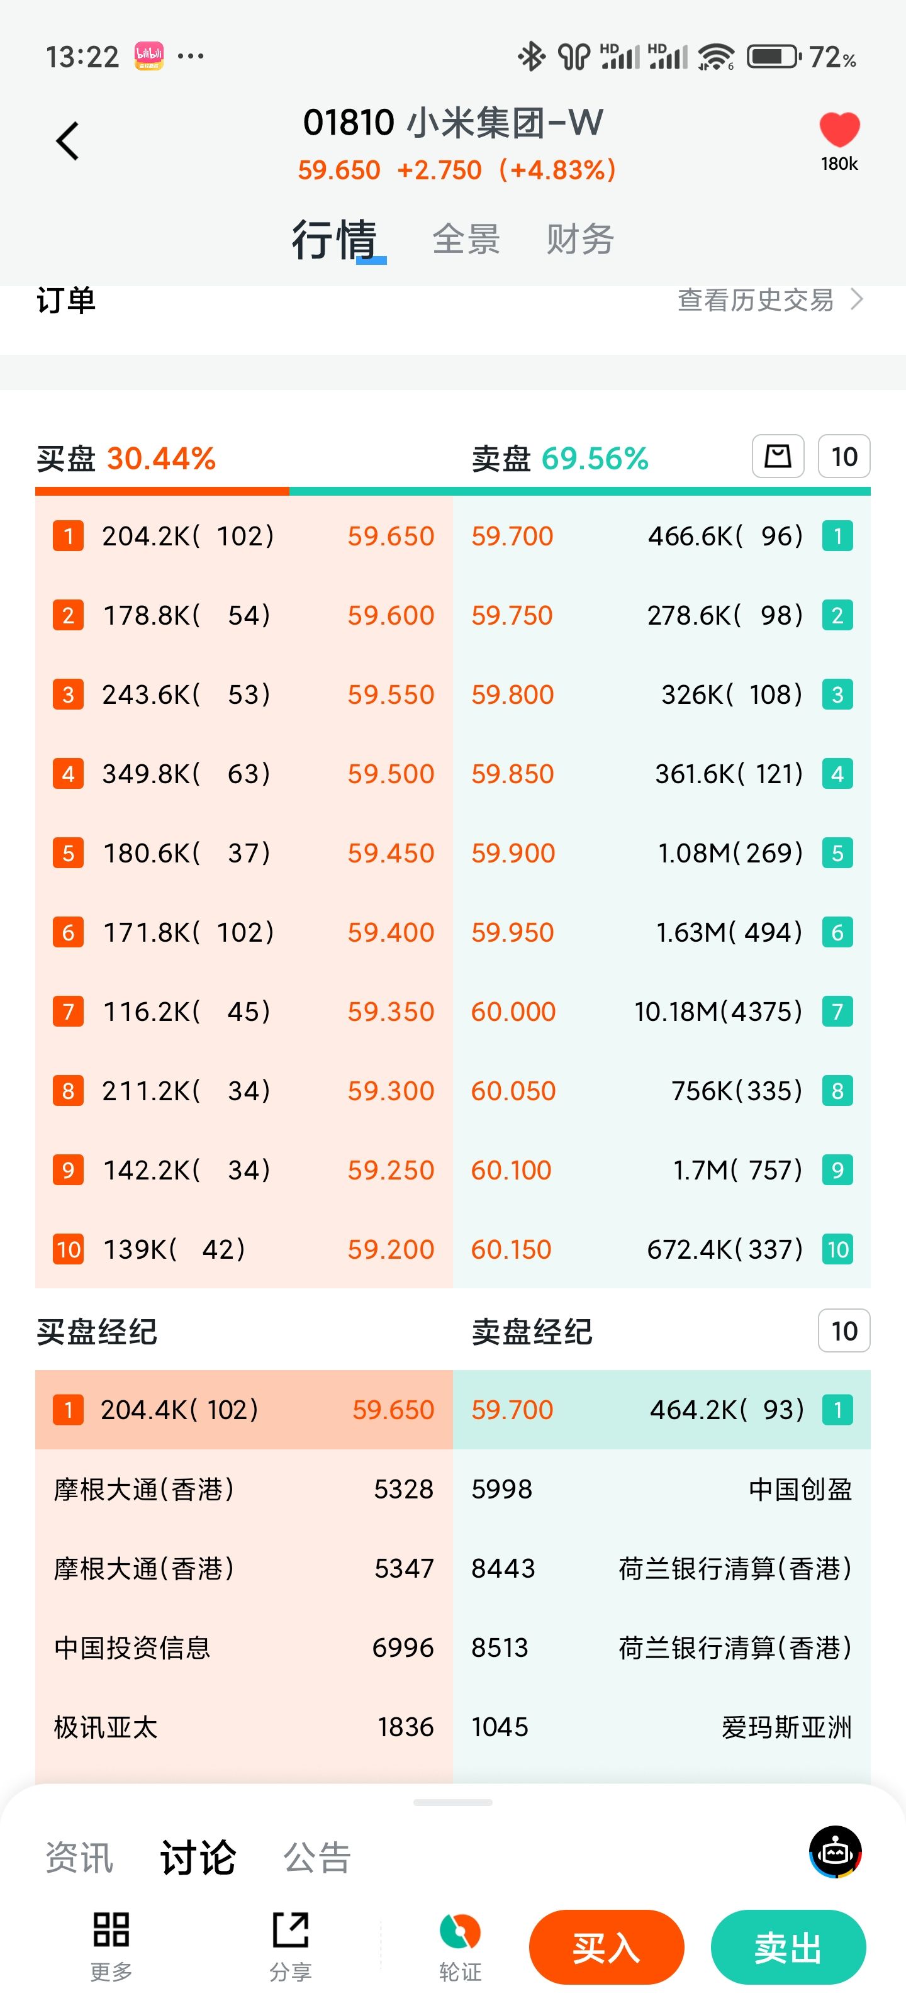The width and height of the screenshot is (906, 2013).
Task: Open the broker queue depth 10 selector
Action: coord(844,1331)
